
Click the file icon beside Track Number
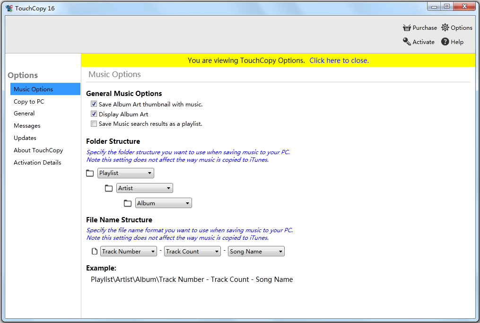tap(95, 252)
